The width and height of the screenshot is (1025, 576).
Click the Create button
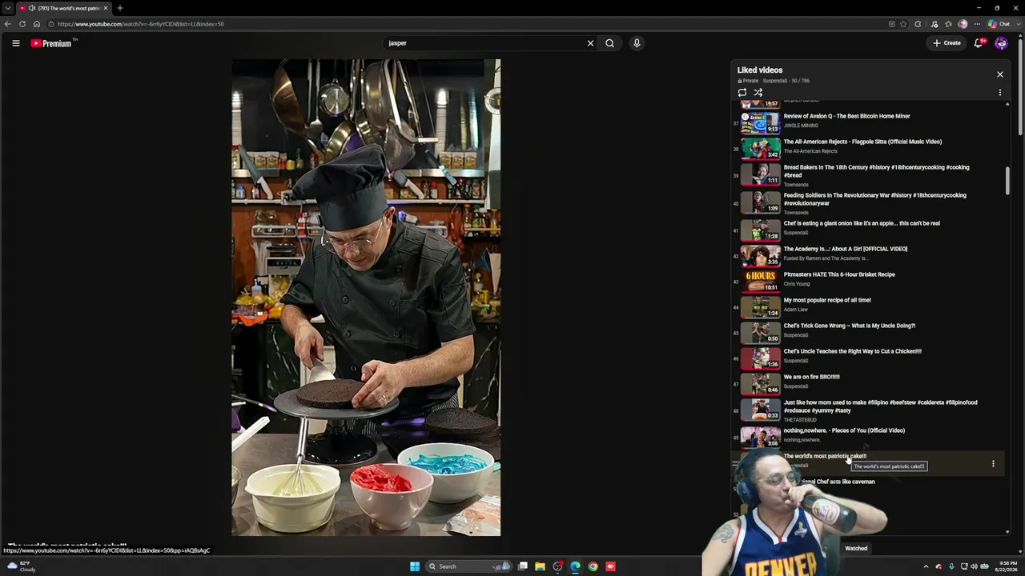(x=947, y=43)
